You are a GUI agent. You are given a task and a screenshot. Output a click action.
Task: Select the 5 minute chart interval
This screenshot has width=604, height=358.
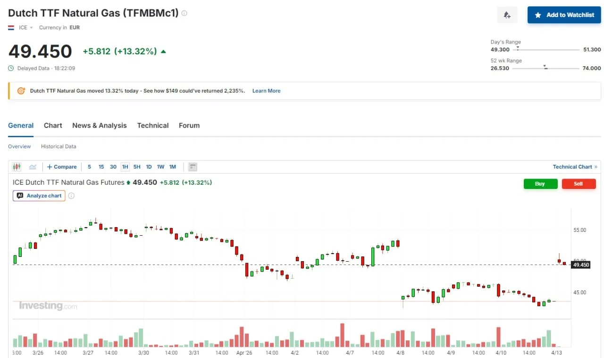(x=89, y=167)
